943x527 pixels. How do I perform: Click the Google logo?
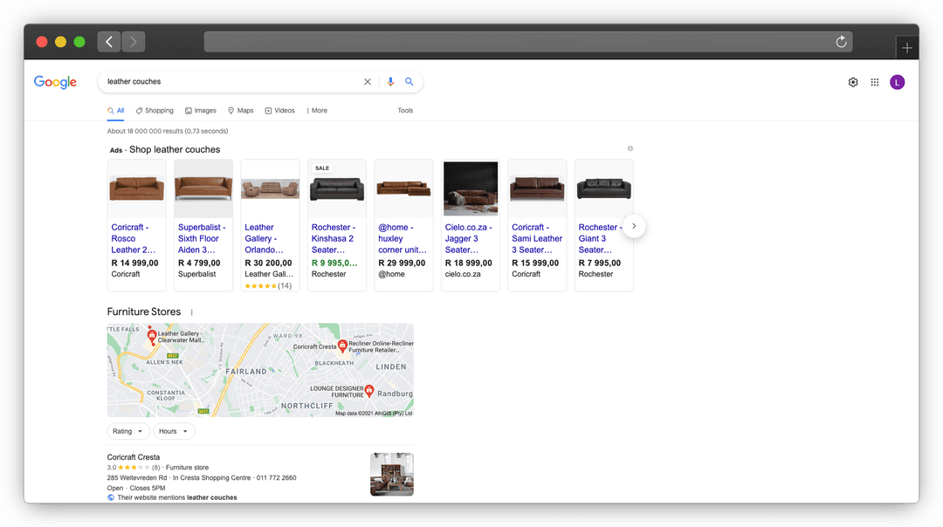point(55,82)
